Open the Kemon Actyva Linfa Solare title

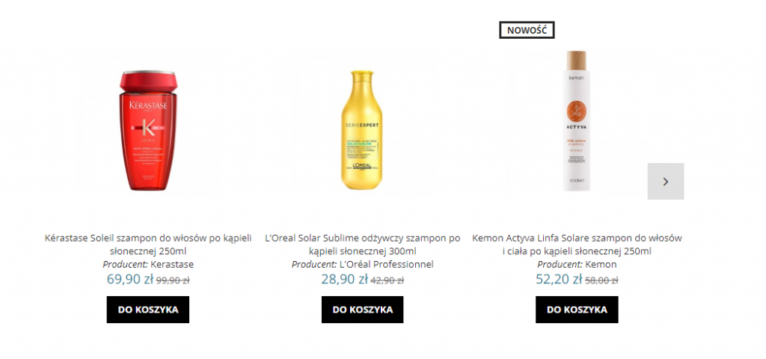coord(577,245)
